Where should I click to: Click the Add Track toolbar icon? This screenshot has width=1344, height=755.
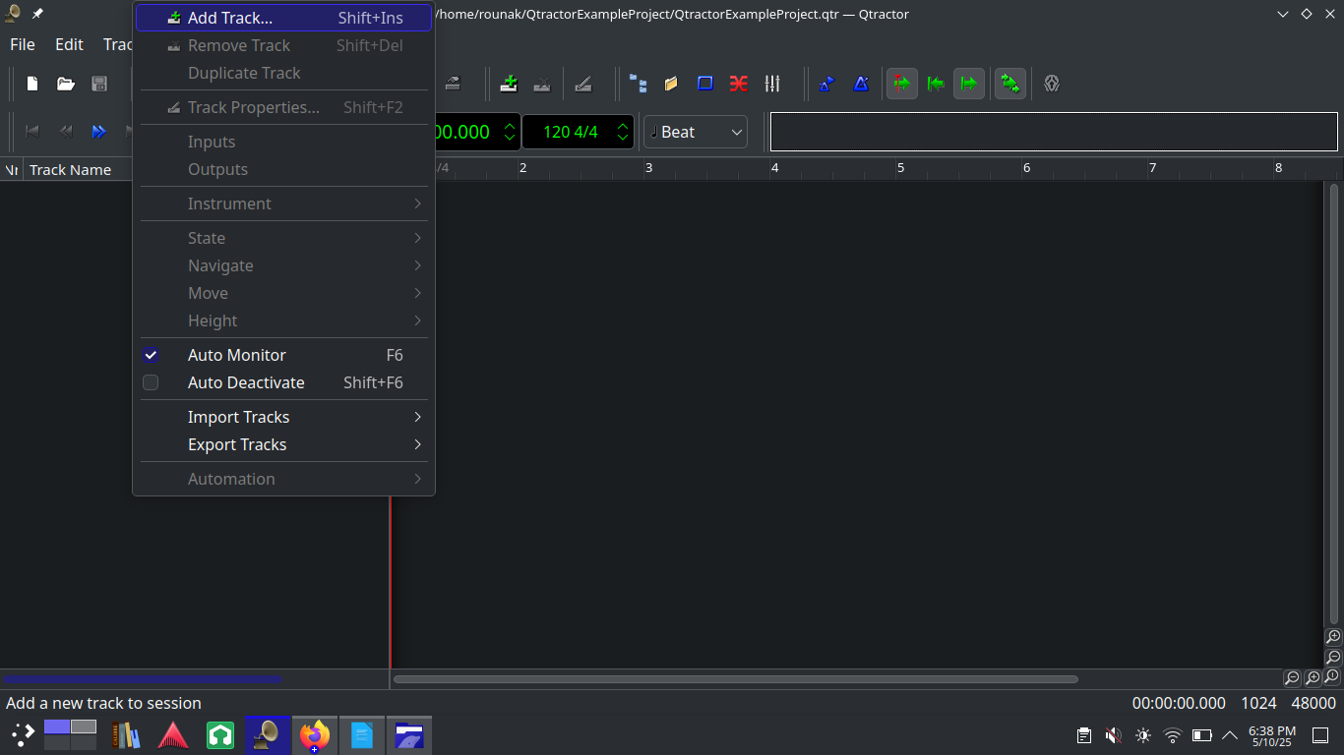(x=509, y=84)
